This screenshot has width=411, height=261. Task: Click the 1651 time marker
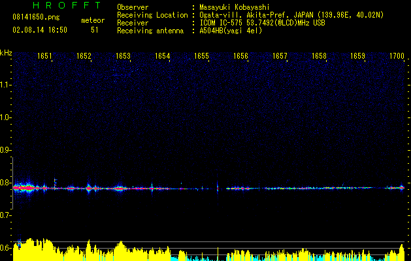click(x=44, y=56)
